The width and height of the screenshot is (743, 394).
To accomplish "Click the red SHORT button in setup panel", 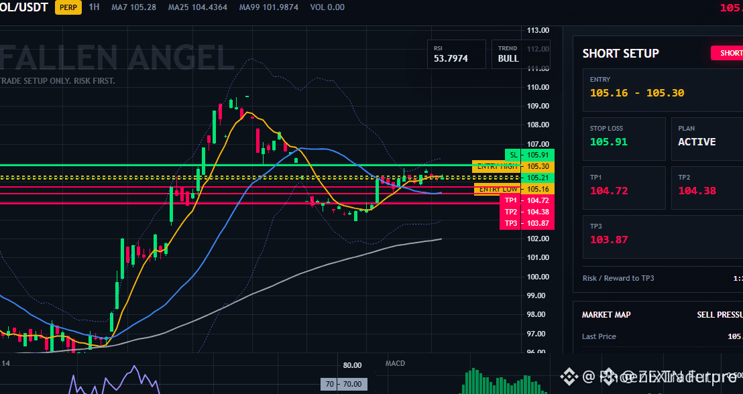I will point(728,53).
